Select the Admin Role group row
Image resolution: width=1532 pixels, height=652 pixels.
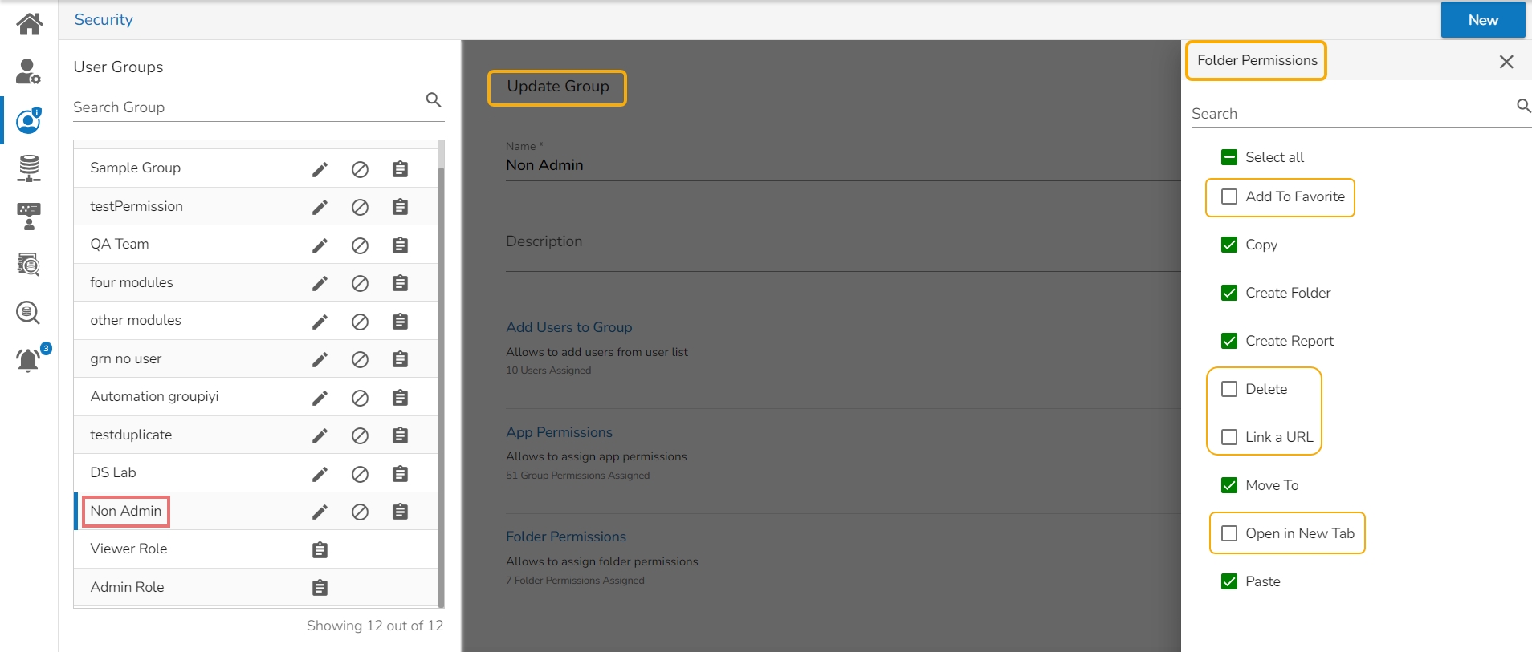click(256, 587)
